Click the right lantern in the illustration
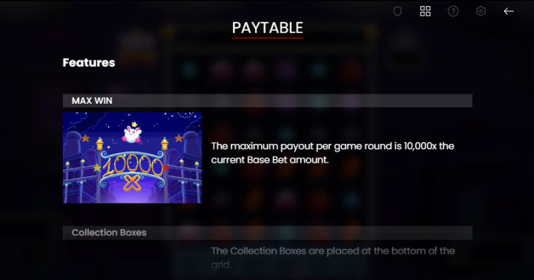The height and width of the screenshot is (280, 534). point(165,144)
